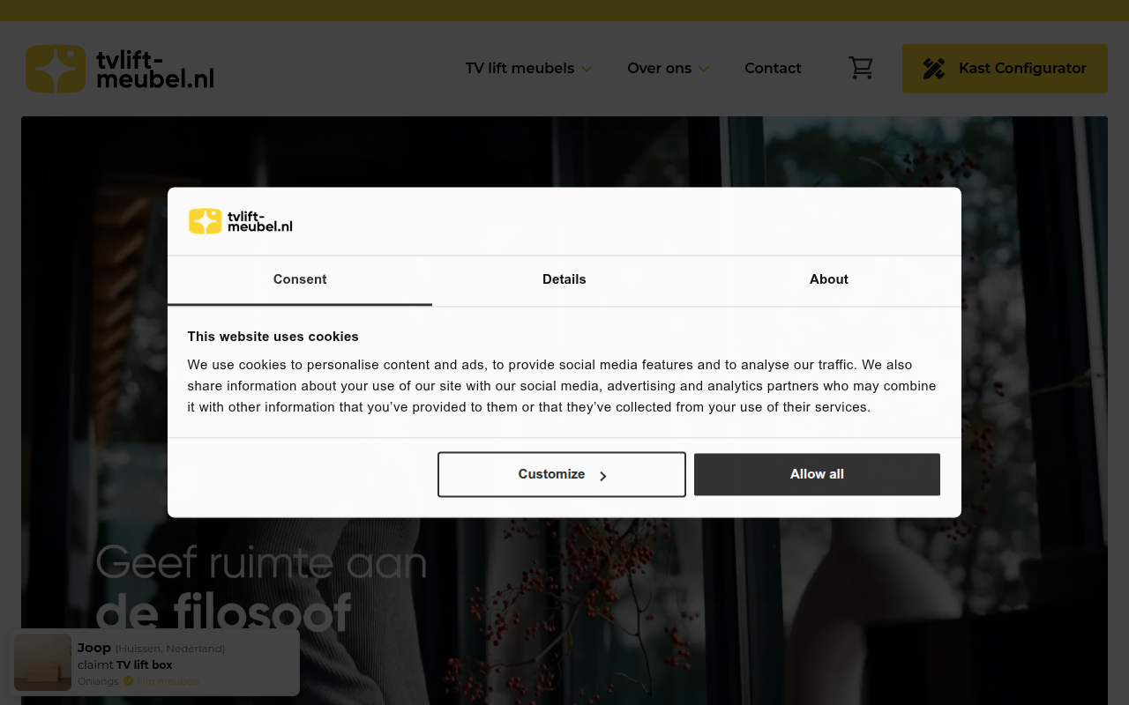Click the 'This website uses cookies' heading
This screenshot has width=1129, height=705.
[x=273, y=337]
